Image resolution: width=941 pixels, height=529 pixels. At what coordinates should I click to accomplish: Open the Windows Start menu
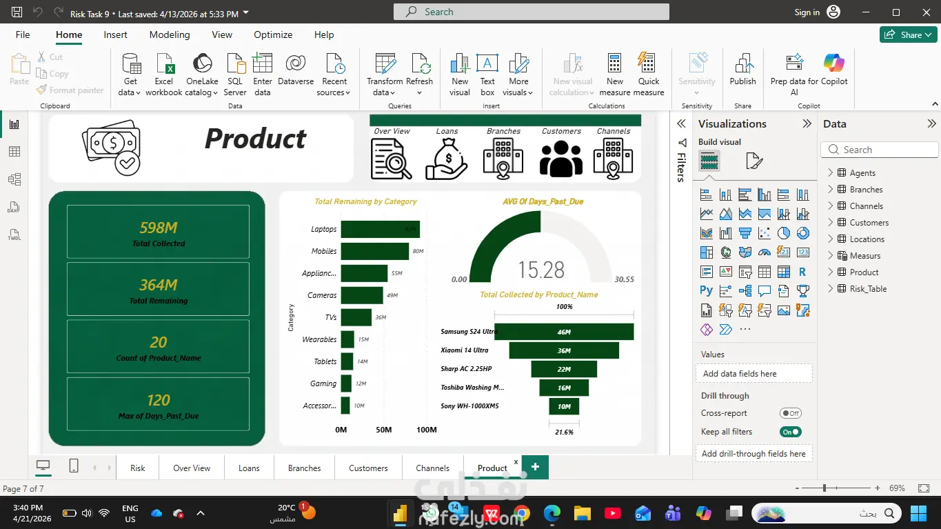pyautogui.click(x=918, y=513)
